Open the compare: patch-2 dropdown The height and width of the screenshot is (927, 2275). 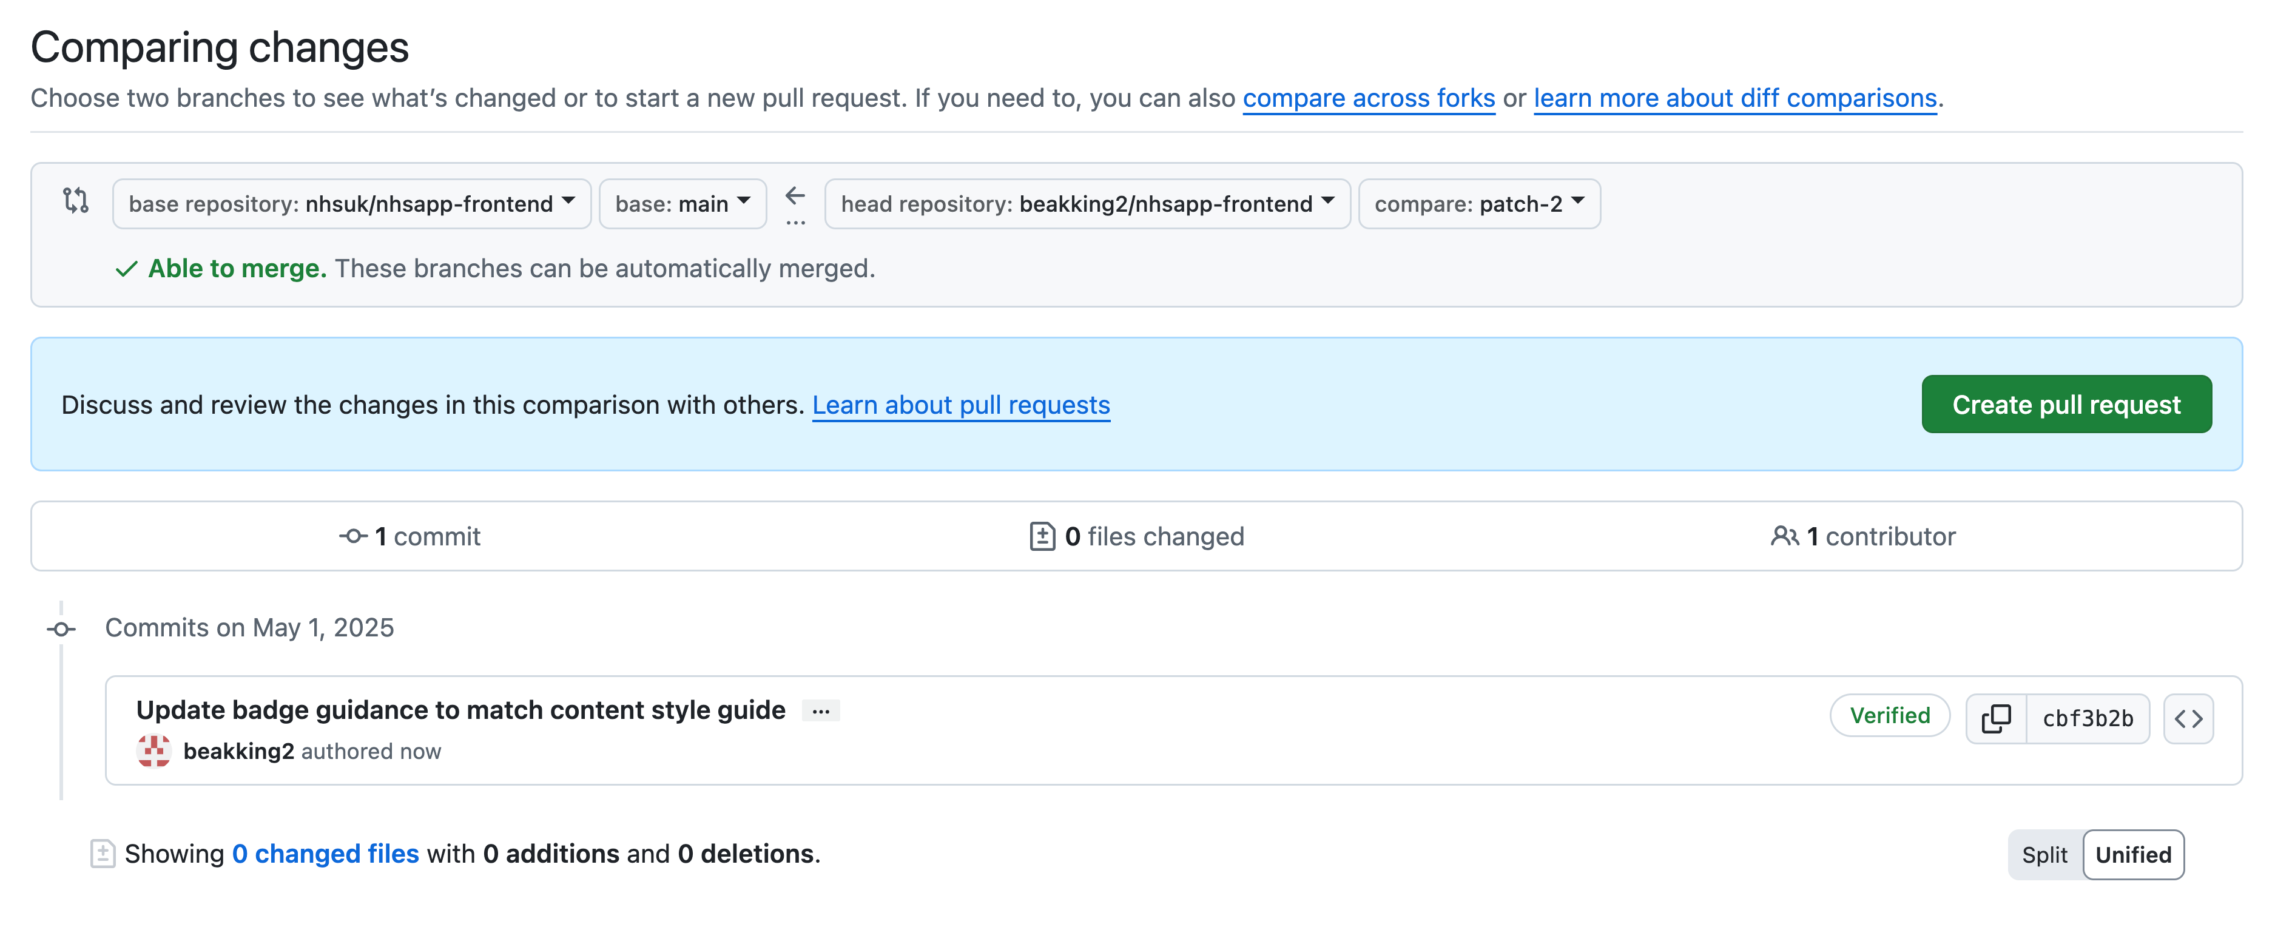(1478, 203)
